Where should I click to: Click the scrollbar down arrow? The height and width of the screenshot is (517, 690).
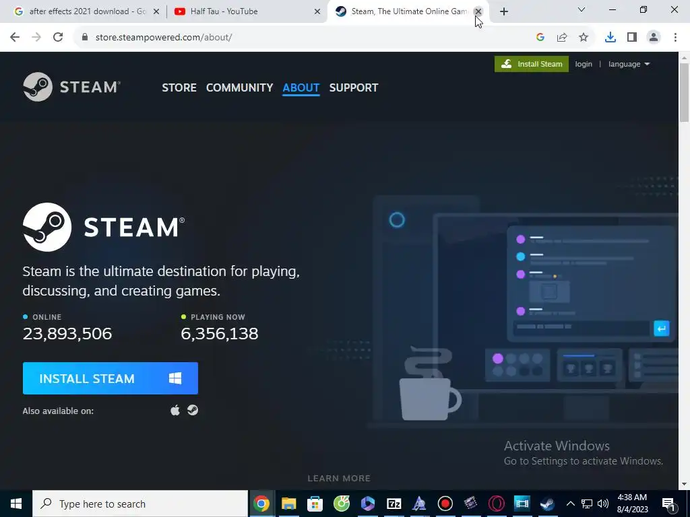pyautogui.click(x=685, y=485)
